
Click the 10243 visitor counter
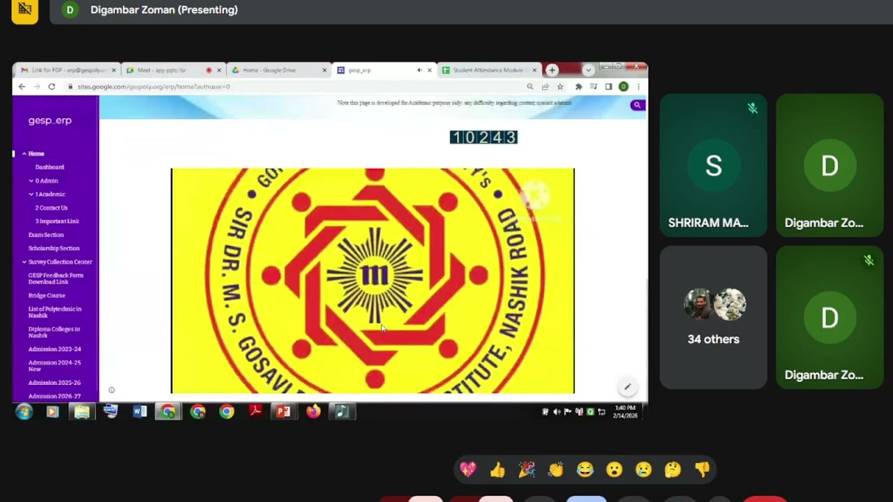tap(483, 137)
